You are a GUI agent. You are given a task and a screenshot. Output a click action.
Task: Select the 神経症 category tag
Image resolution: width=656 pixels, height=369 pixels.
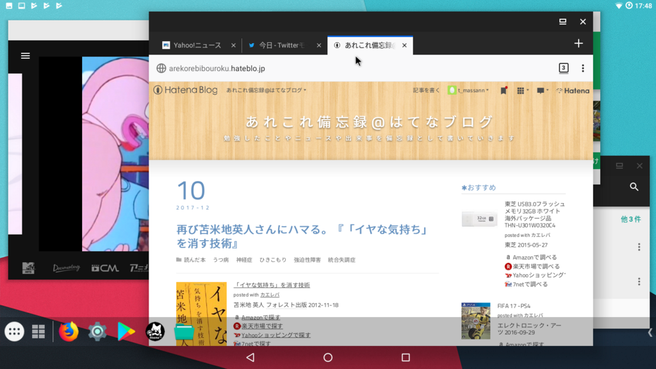(244, 260)
